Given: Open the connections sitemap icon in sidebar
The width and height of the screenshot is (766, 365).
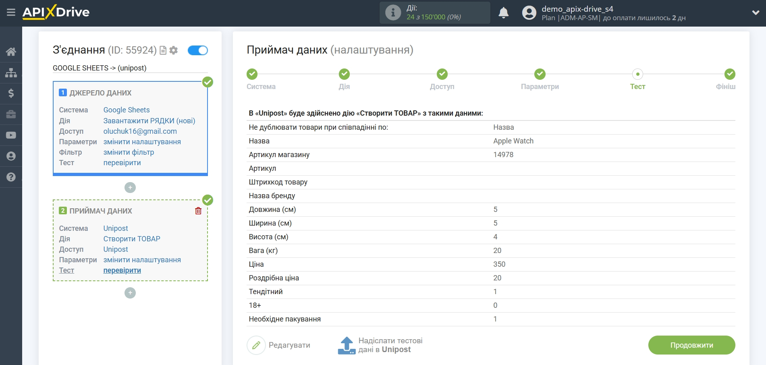Looking at the screenshot, I should tap(11, 73).
